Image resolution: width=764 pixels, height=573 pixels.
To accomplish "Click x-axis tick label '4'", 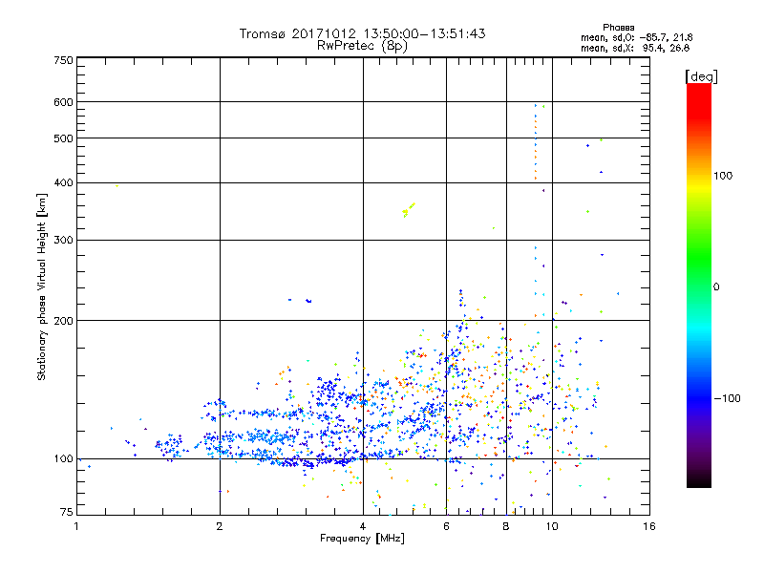I will 363,526.
